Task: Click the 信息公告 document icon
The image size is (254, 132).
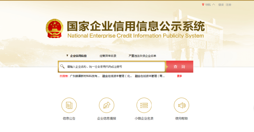Action: [x=69, y=105]
